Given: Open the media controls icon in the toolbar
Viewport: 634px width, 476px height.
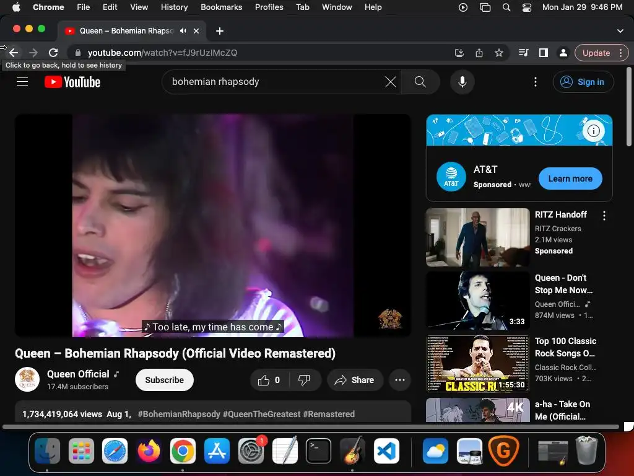Looking at the screenshot, I should (x=523, y=53).
